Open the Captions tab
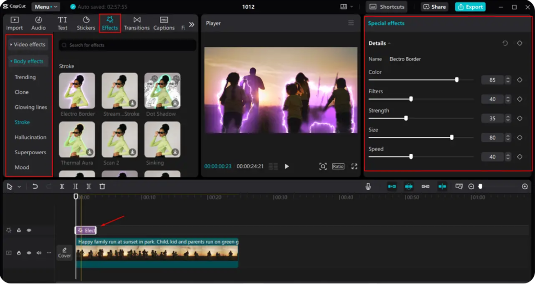The image size is (535, 284). pyautogui.click(x=164, y=23)
